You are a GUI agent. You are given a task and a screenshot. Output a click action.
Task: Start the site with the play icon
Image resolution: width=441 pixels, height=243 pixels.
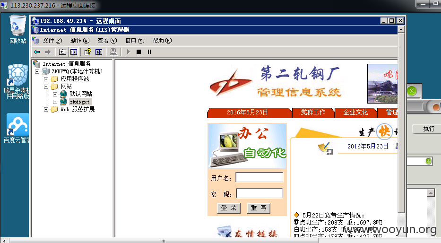(128, 52)
